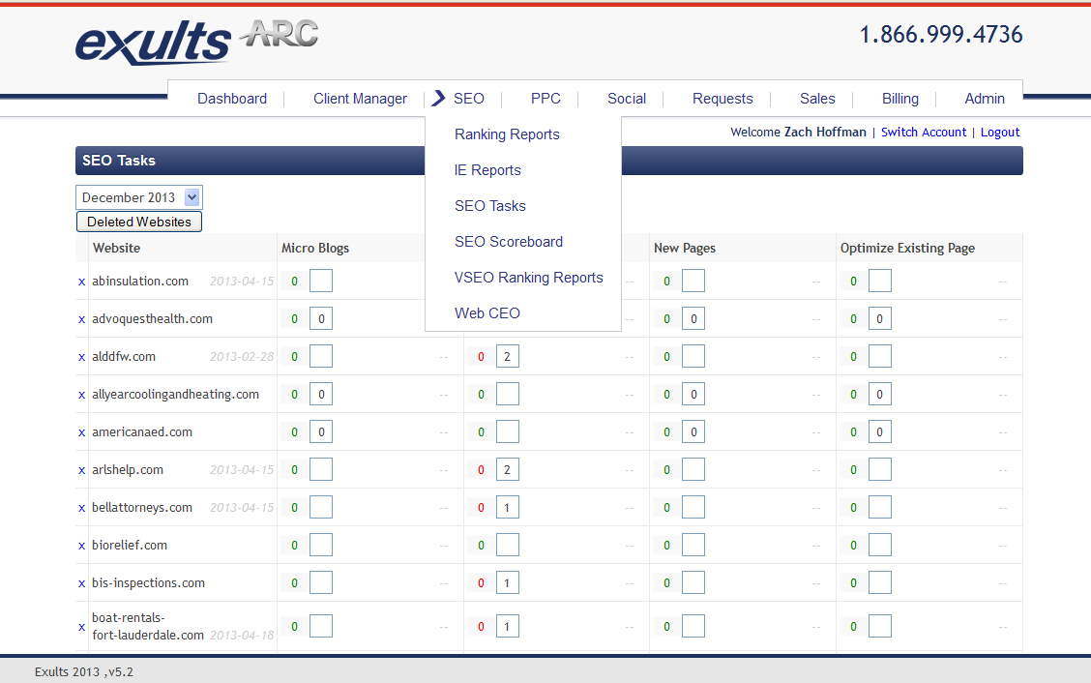Screen dimensions: 1091x683
Task: Click the Micro Blogs field for abinsulation.com
Action: [321, 282]
